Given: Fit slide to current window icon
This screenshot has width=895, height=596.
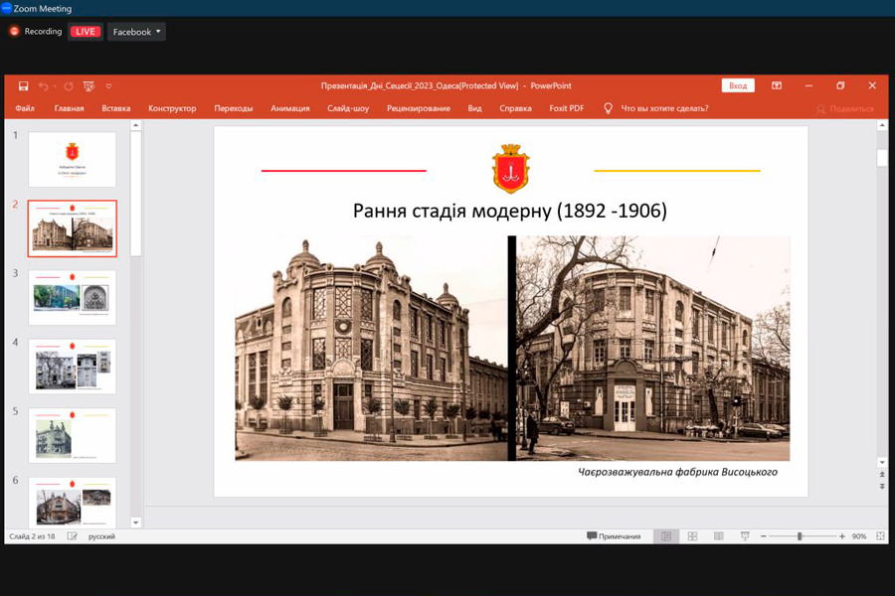Looking at the screenshot, I should point(880,536).
